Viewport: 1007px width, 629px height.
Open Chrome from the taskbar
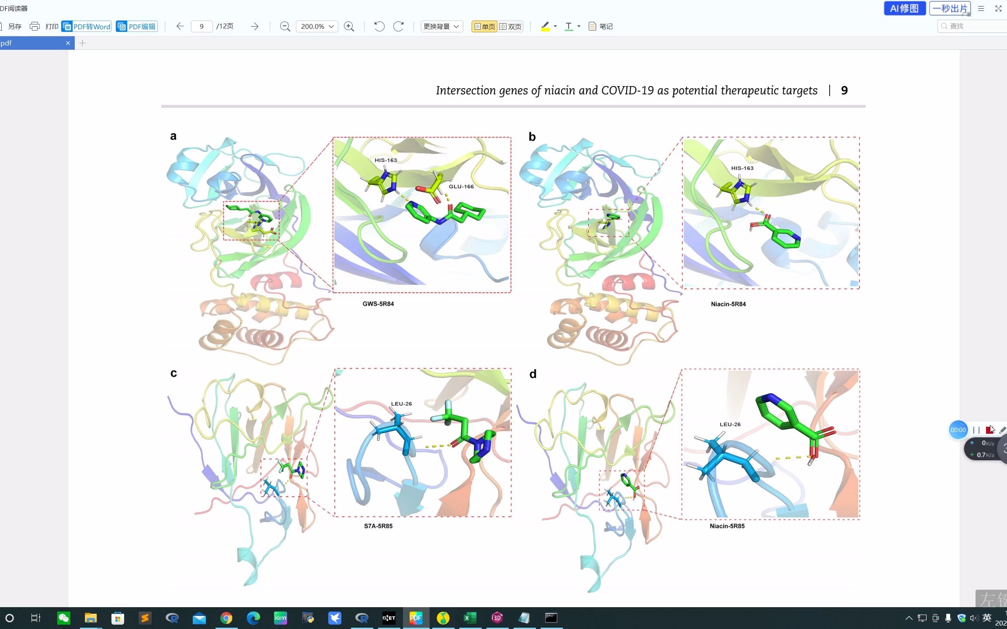(226, 618)
